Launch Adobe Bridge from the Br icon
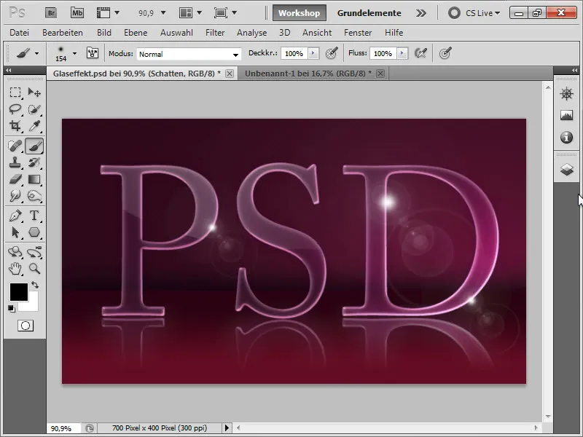Viewport: 583px width, 437px height. click(x=51, y=13)
